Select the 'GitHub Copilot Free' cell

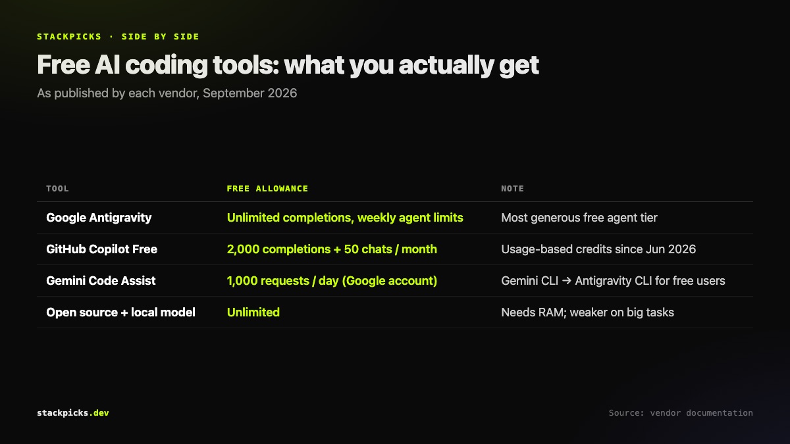click(101, 249)
